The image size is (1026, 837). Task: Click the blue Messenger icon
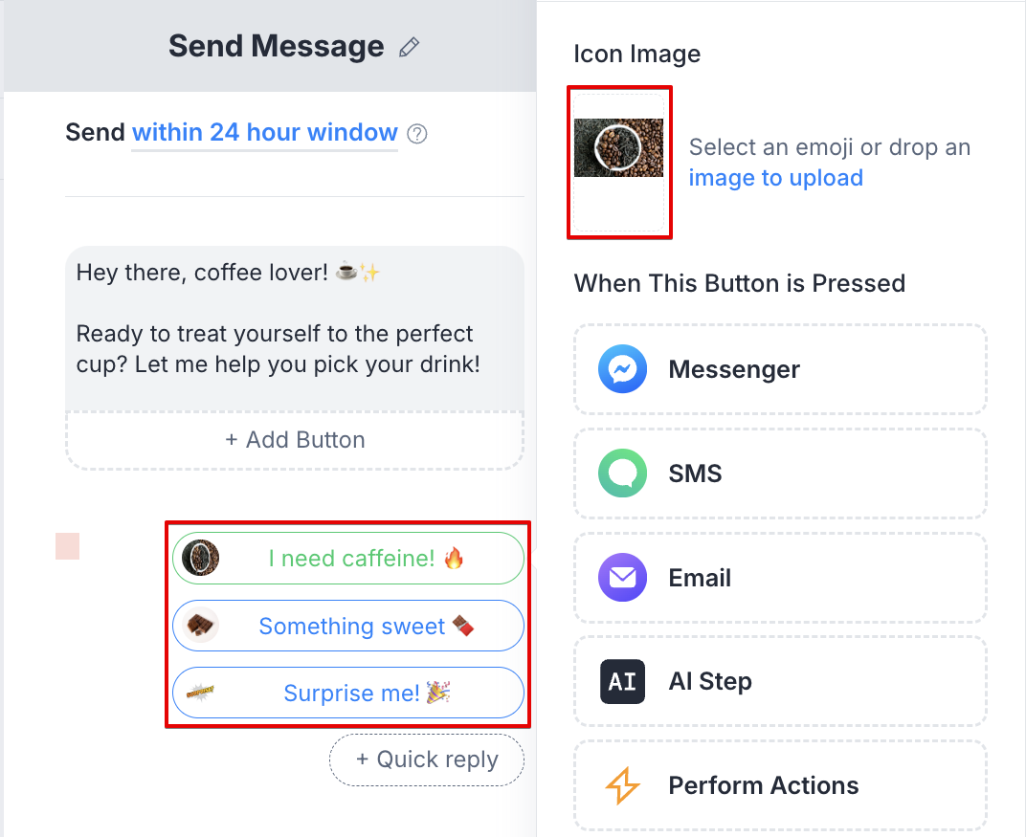[x=622, y=370]
